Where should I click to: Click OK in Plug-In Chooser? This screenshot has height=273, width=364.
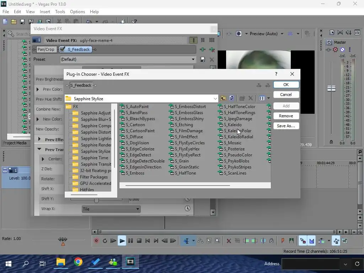pos(286,85)
